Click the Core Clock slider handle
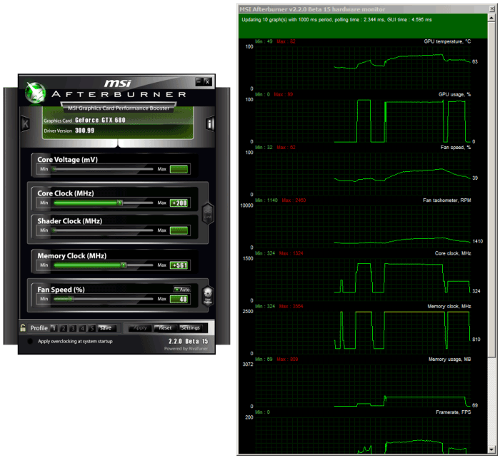Viewport: 500px width, 458px height. click(120, 203)
